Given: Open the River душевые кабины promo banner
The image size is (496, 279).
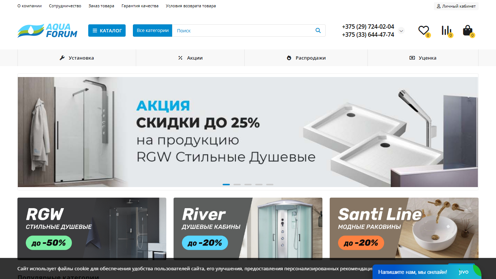Looking at the screenshot, I should coord(248,229).
